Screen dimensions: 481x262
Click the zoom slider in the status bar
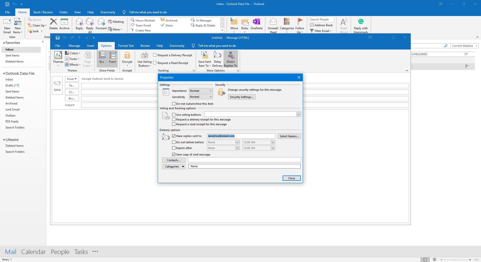[455, 259]
